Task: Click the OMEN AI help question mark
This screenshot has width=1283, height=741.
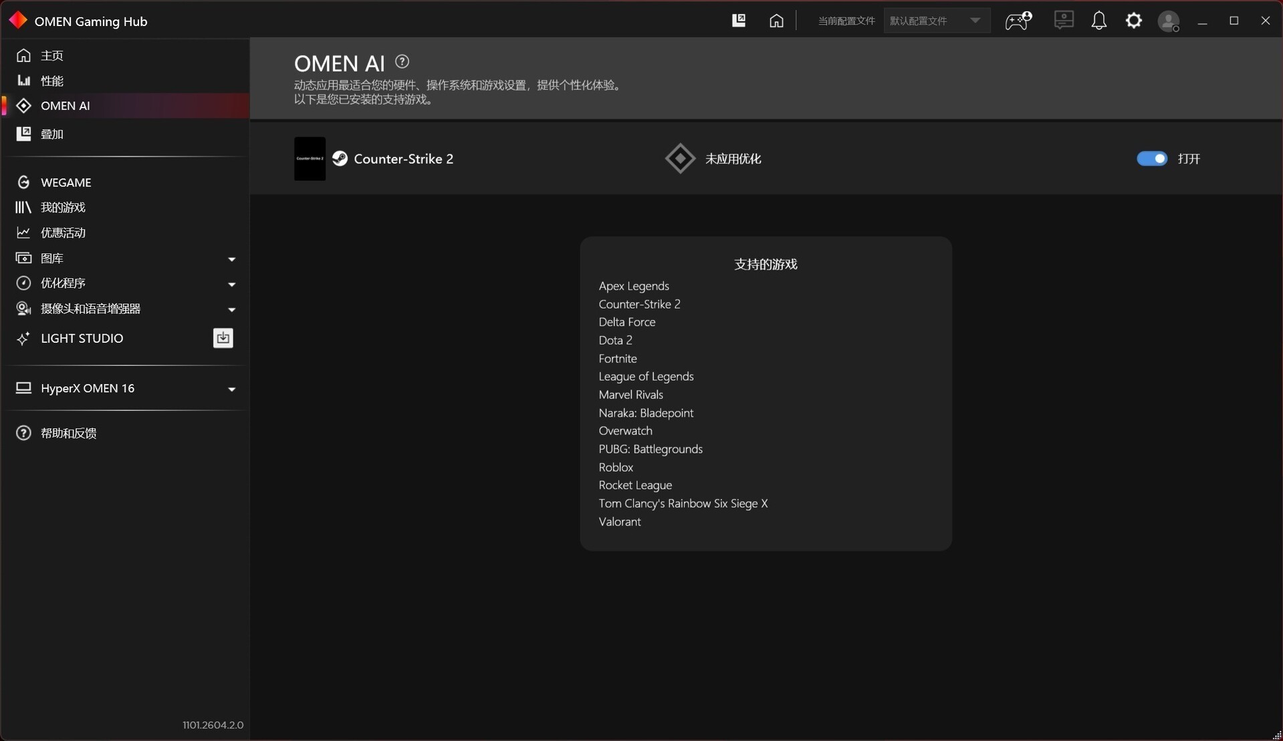Action: [402, 61]
